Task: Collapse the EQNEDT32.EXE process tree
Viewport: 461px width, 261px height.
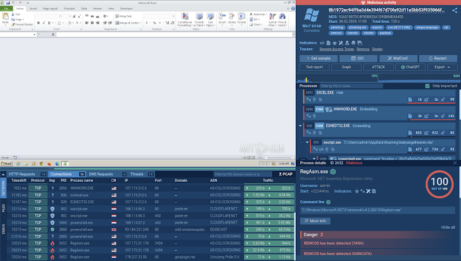Action: coord(301,126)
